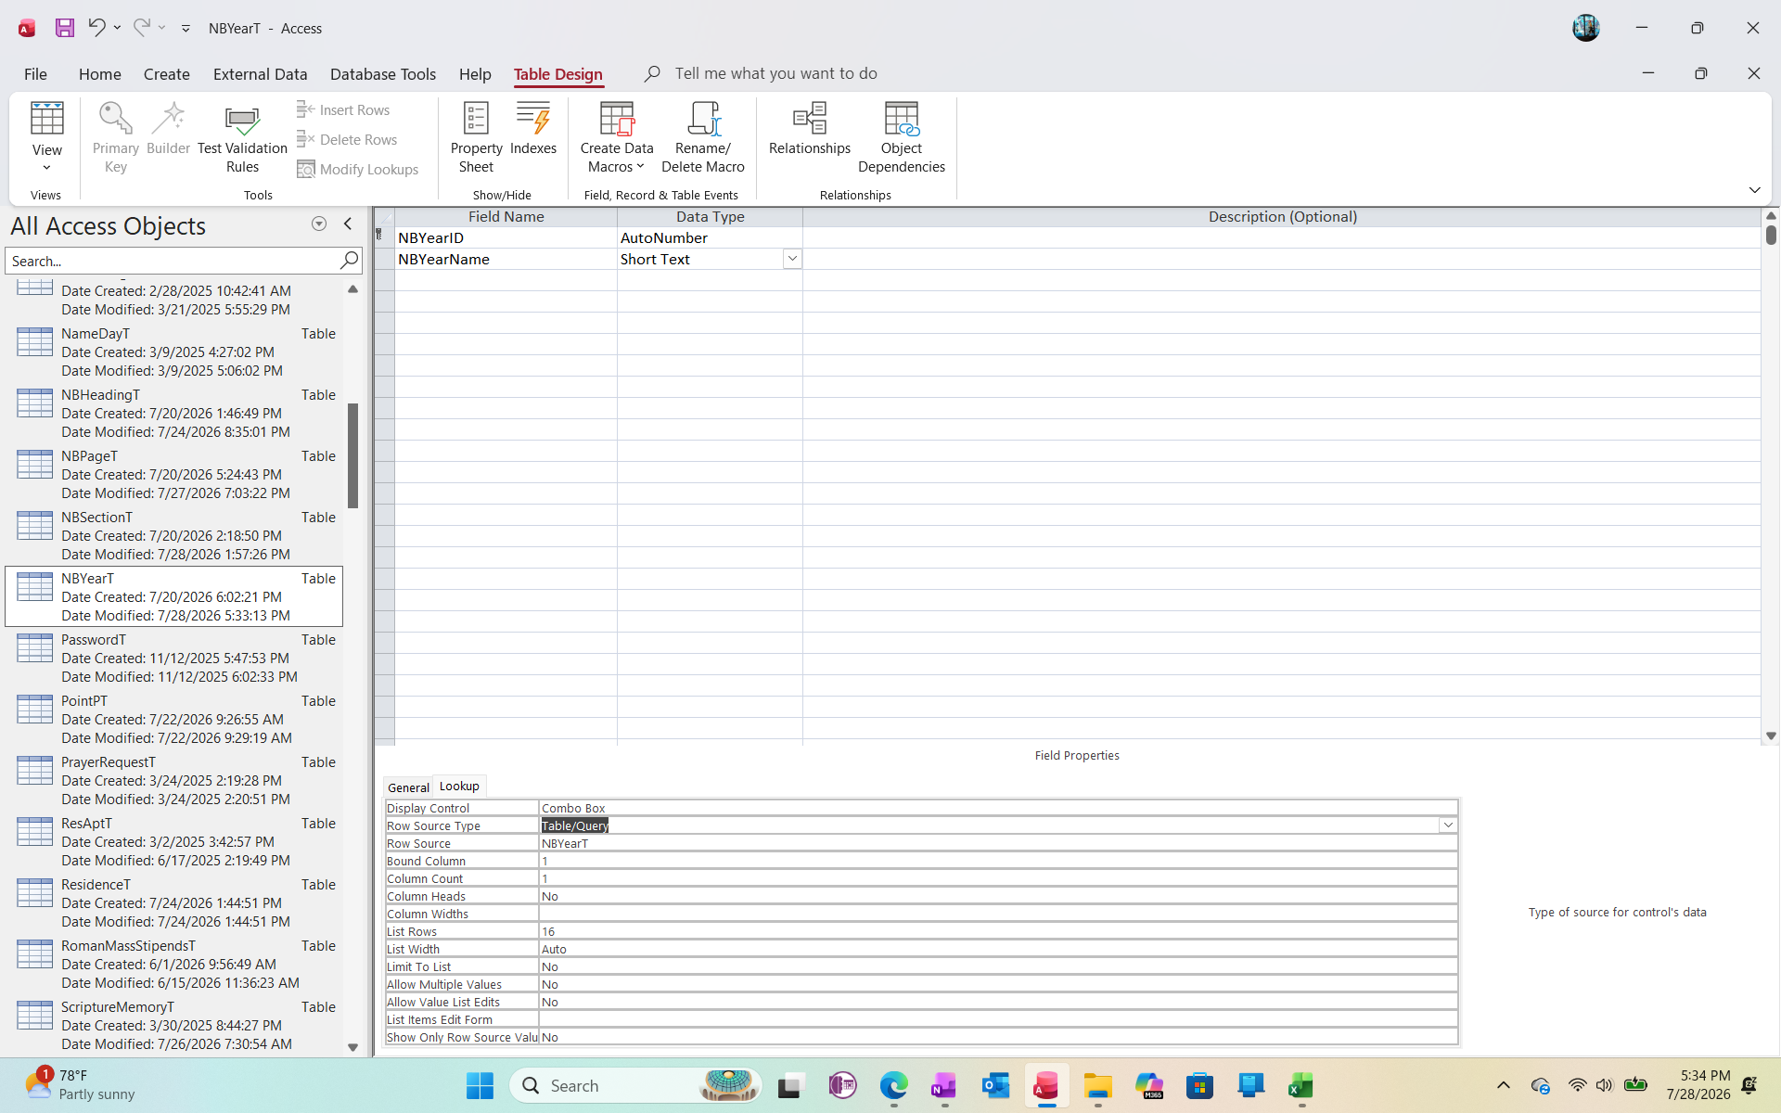
Task: Click the navigation pane search magnifier
Action: point(349,261)
